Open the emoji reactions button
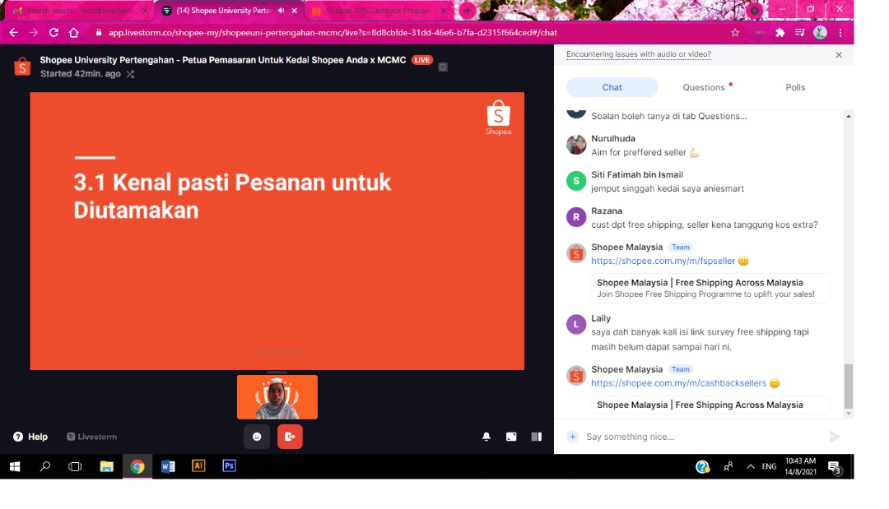Image resolution: width=889 pixels, height=509 pixels. (x=257, y=437)
